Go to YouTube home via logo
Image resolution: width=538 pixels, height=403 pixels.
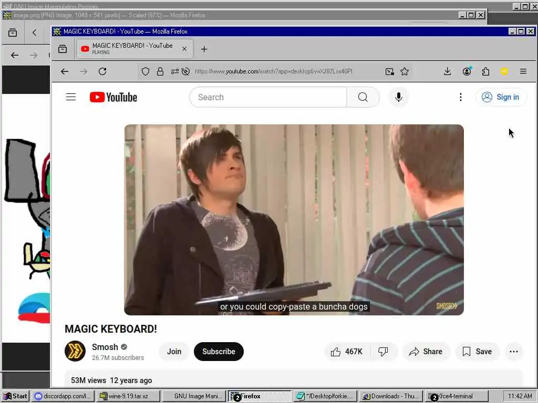(x=113, y=97)
